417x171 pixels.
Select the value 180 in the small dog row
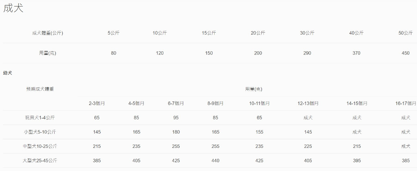[176, 132]
